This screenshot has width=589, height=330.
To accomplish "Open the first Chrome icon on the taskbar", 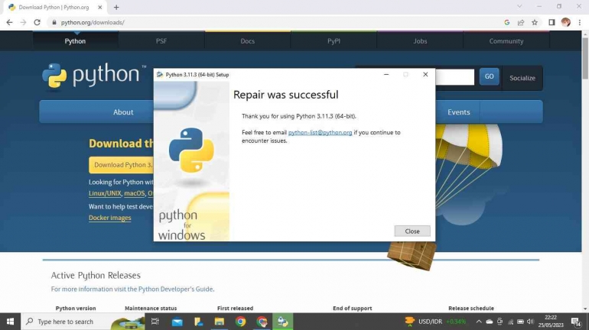I will [x=241, y=322].
